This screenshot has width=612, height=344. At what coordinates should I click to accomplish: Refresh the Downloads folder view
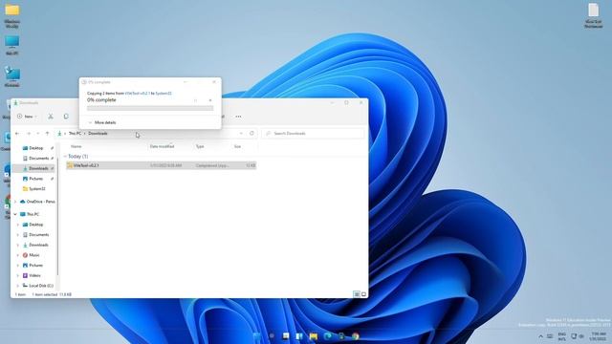pyautogui.click(x=251, y=134)
